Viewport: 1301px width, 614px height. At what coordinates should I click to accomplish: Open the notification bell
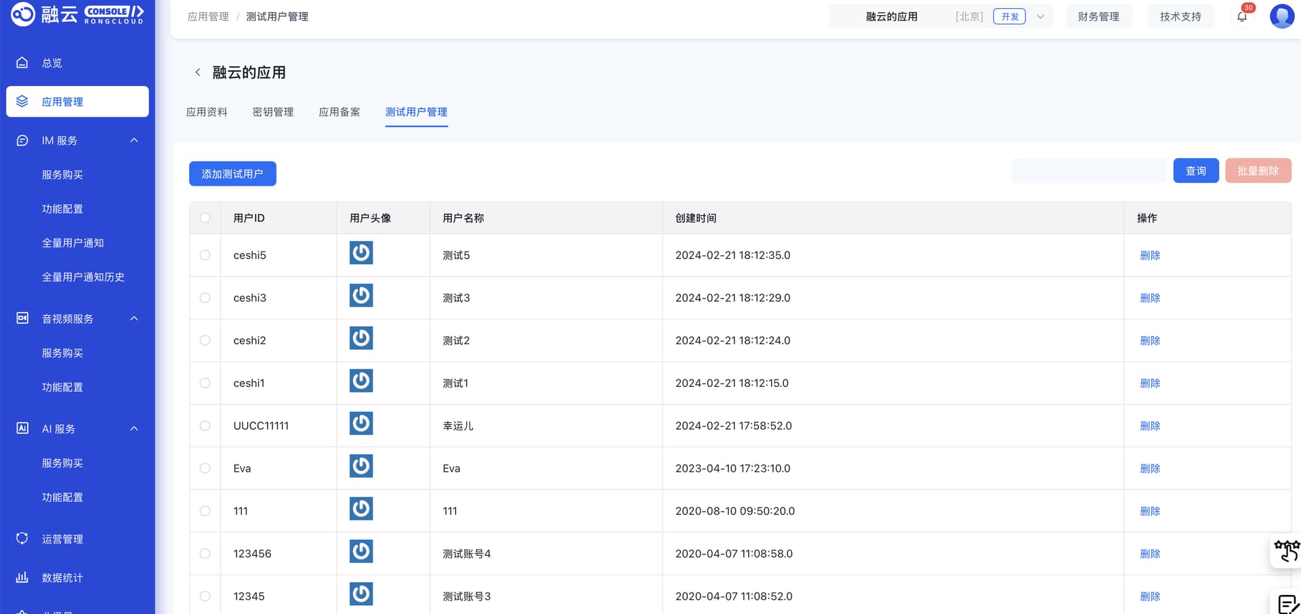pyautogui.click(x=1241, y=16)
